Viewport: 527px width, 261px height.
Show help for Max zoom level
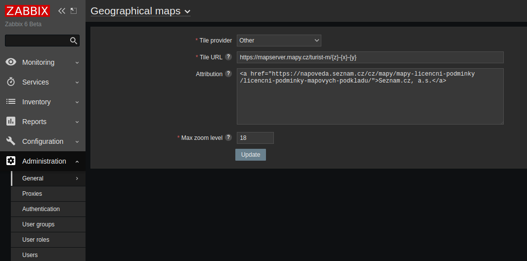(228, 137)
